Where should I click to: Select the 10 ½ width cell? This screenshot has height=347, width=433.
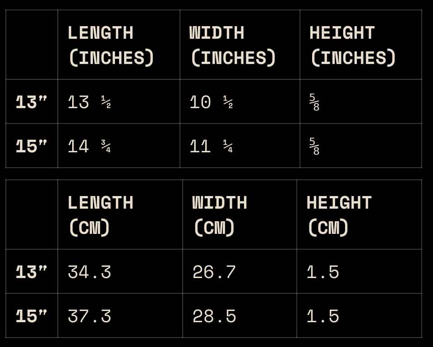211,102
